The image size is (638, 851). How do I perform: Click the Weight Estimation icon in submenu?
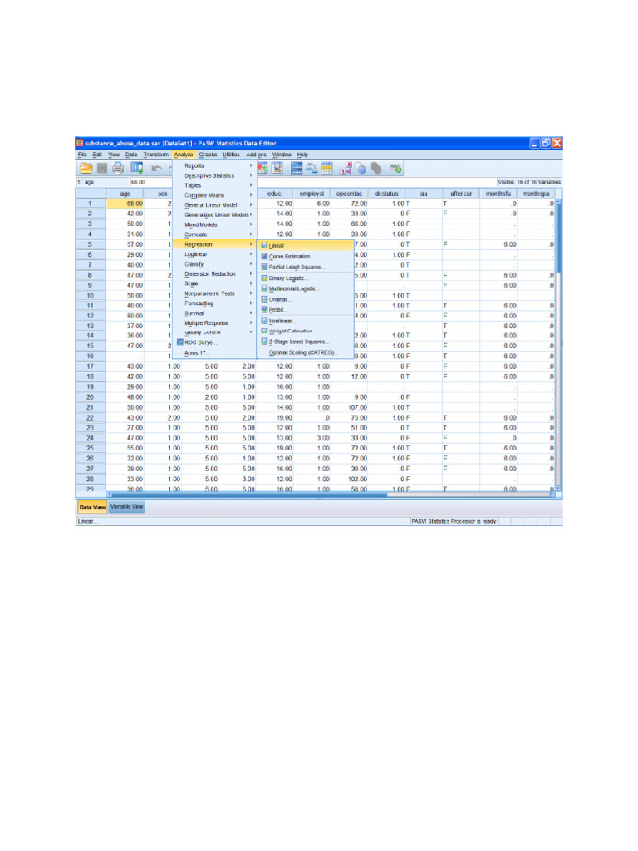click(264, 331)
